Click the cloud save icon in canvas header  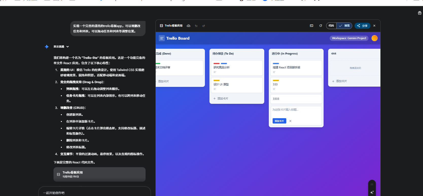click(188, 26)
